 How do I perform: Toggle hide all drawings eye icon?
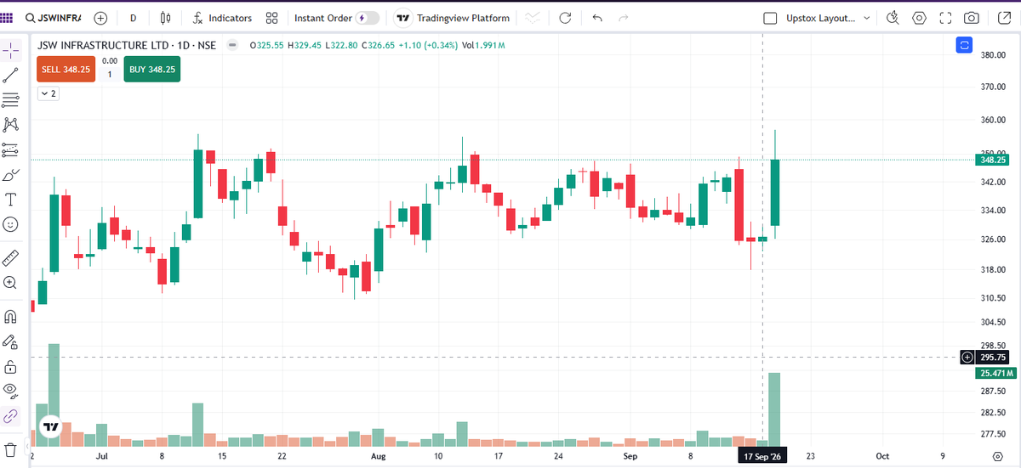10,392
